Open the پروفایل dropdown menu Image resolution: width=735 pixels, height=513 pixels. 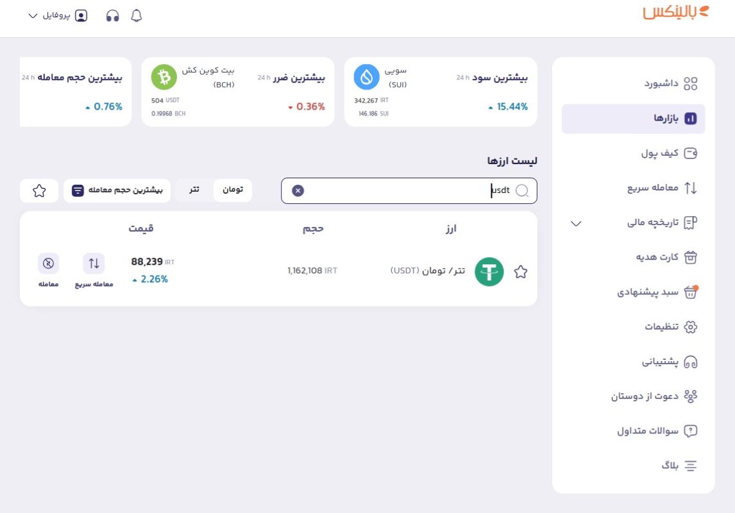(x=57, y=16)
